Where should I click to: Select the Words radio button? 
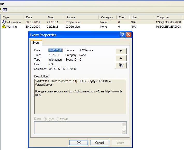tap(58, 119)
